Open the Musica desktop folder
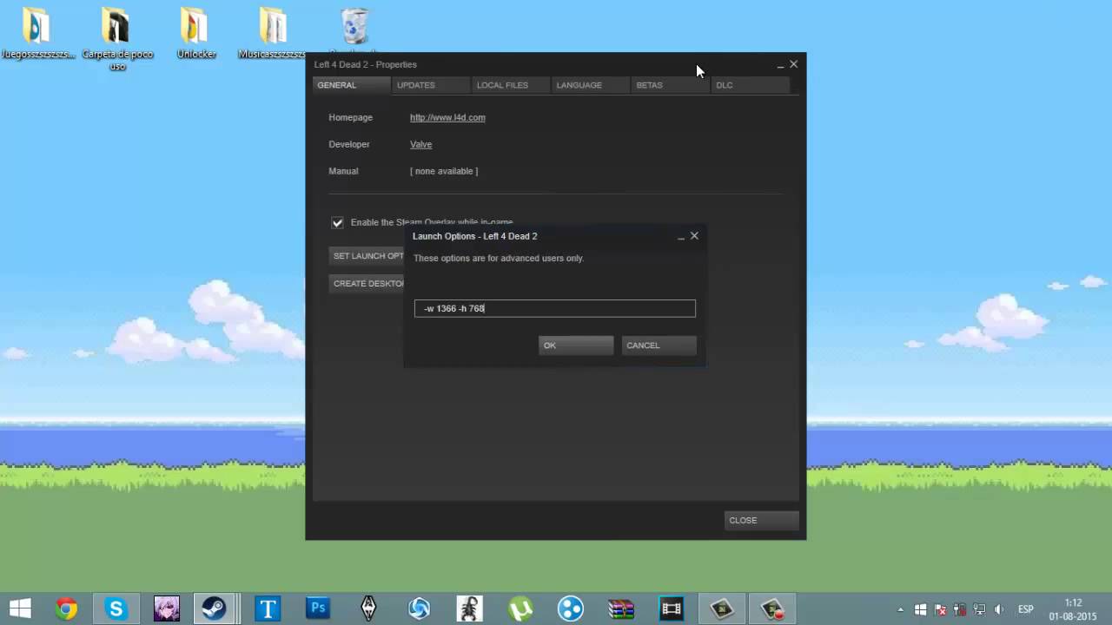The height and width of the screenshot is (625, 1112). pos(272,33)
